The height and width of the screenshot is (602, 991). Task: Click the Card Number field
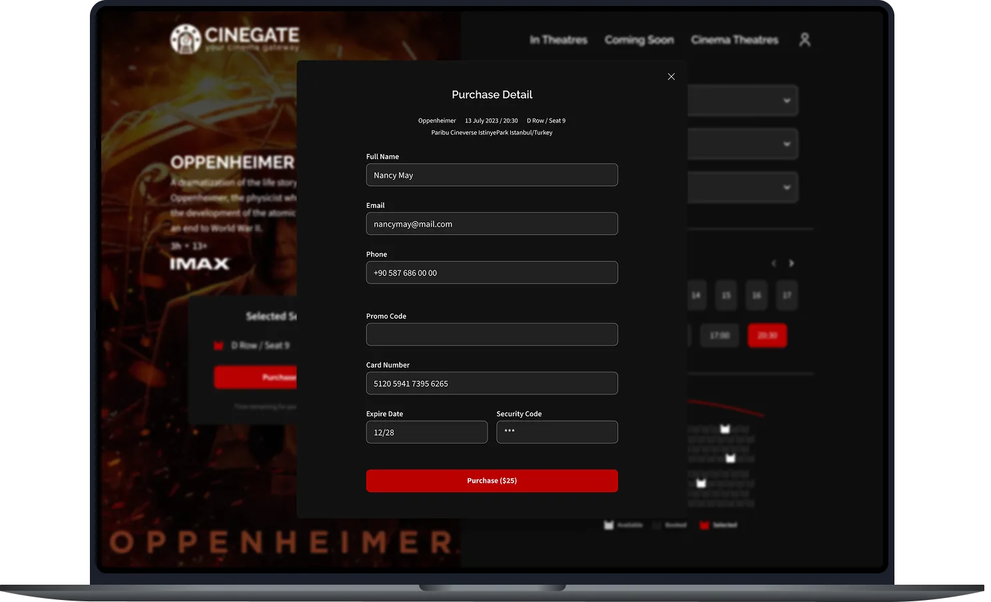click(x=492, y=384)
